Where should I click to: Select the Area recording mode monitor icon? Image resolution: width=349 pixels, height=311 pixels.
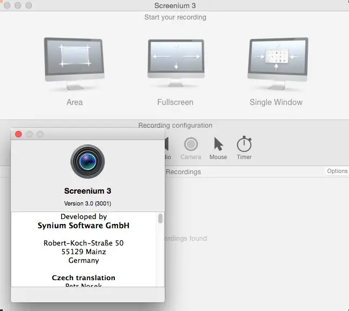[74, 64]
